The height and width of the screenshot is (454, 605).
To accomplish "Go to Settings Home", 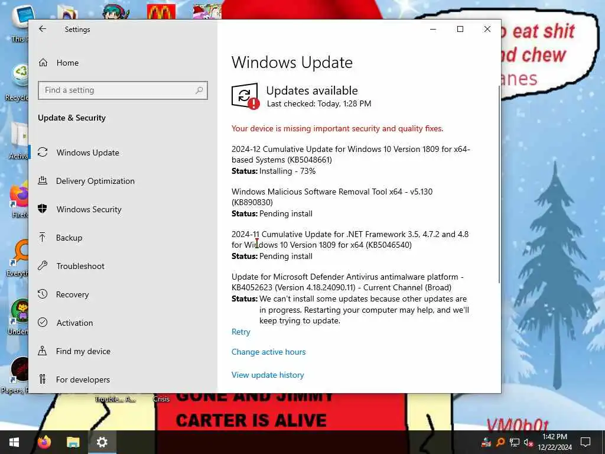I will [x=67, y=63].
